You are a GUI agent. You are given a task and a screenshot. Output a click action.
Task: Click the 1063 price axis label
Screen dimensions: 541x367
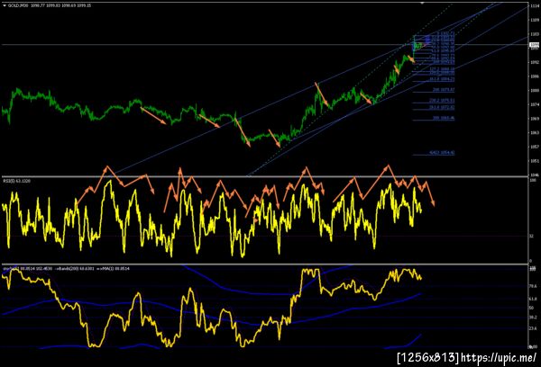point(534,132)
